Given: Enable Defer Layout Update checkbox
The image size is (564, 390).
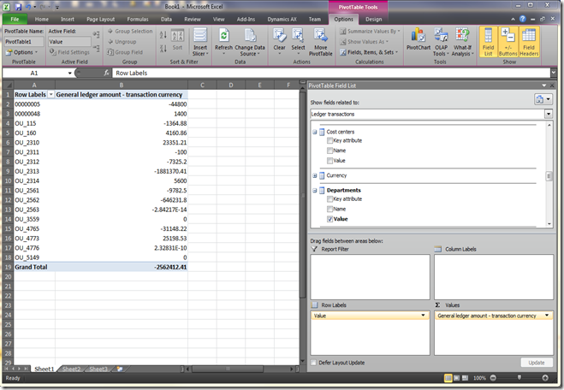Looking at the screenshot, I should (315, 363).
